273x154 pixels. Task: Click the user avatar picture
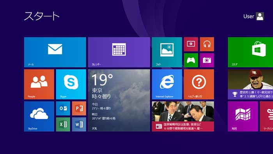tap(260, 16)
